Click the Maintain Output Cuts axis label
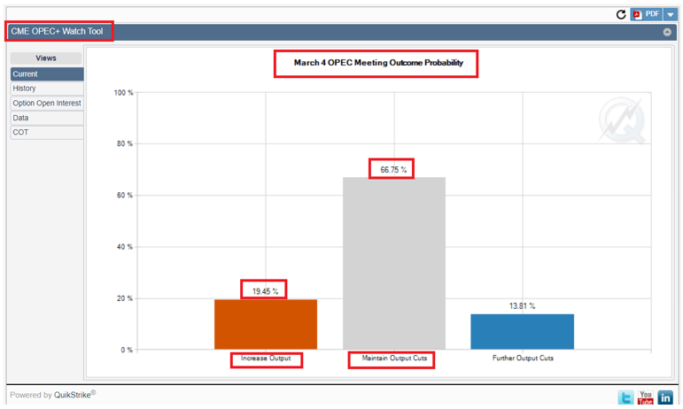The width and height of the screenshot is (683, 409). coord(394,358)
